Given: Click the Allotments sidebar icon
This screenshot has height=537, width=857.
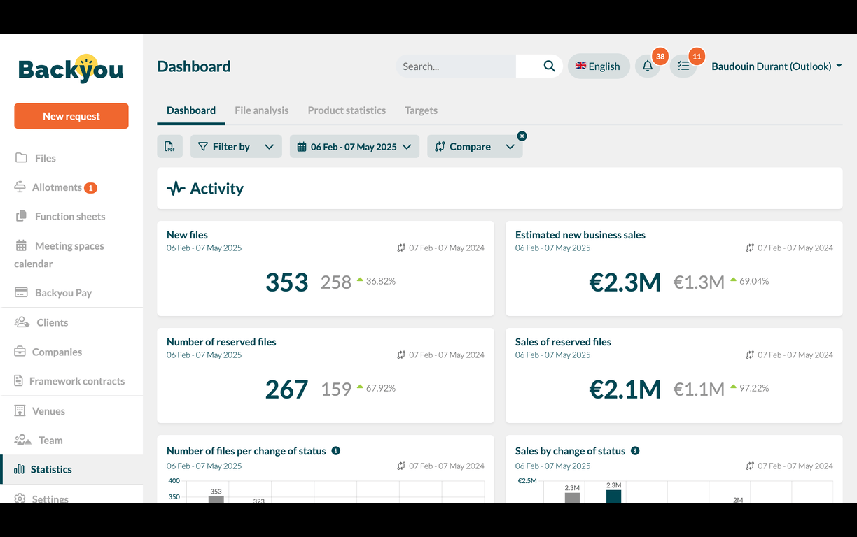Looking at the screenshot, I should point(20,187).
